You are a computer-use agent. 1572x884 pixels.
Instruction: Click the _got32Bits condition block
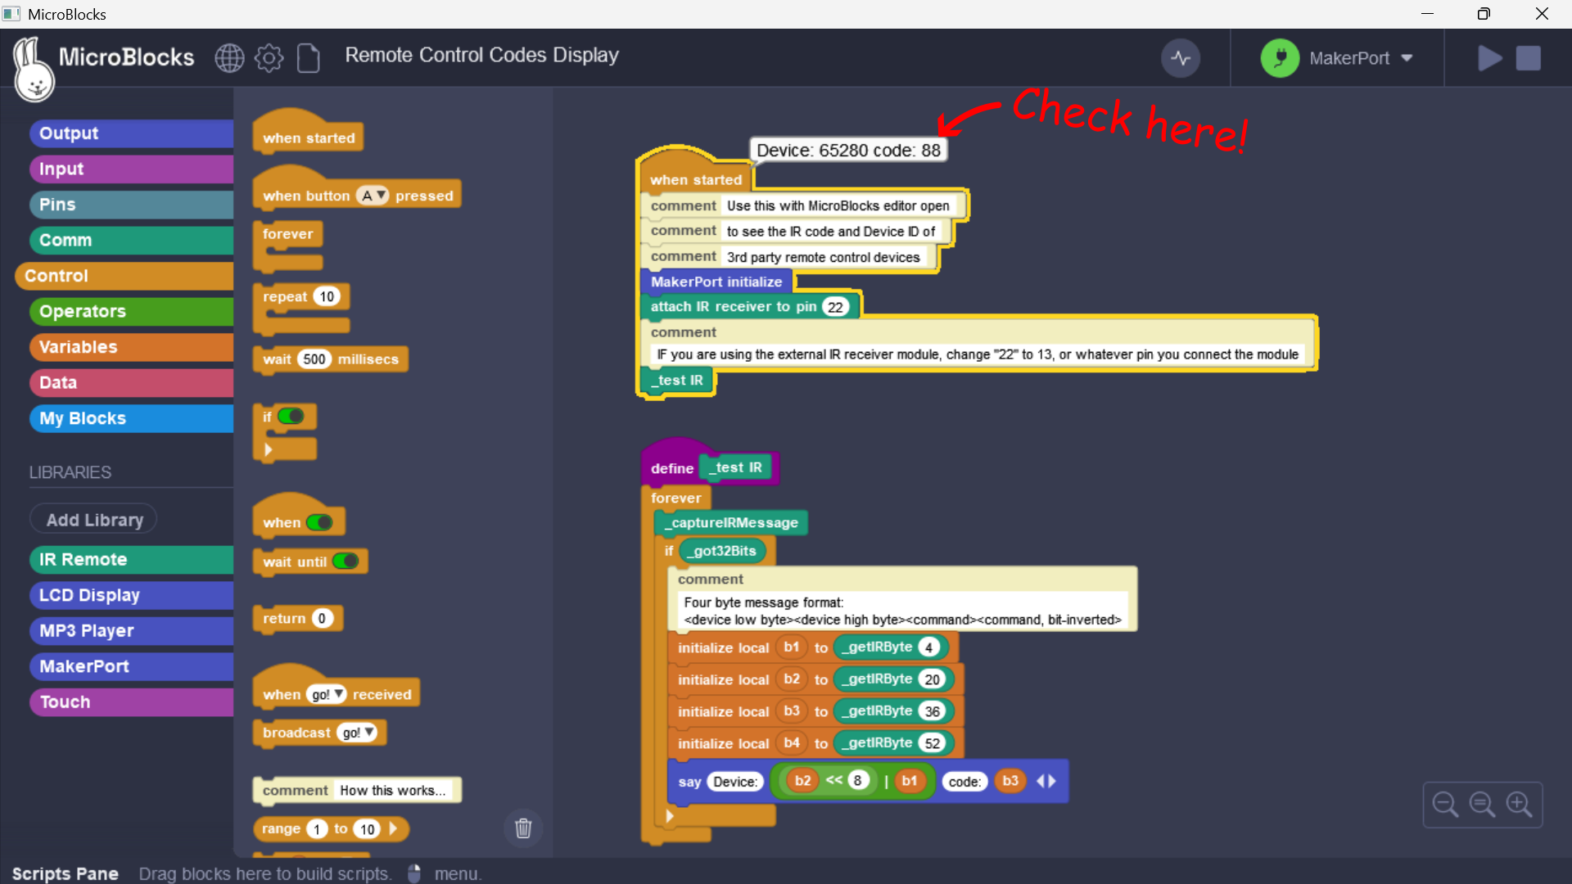724,551
